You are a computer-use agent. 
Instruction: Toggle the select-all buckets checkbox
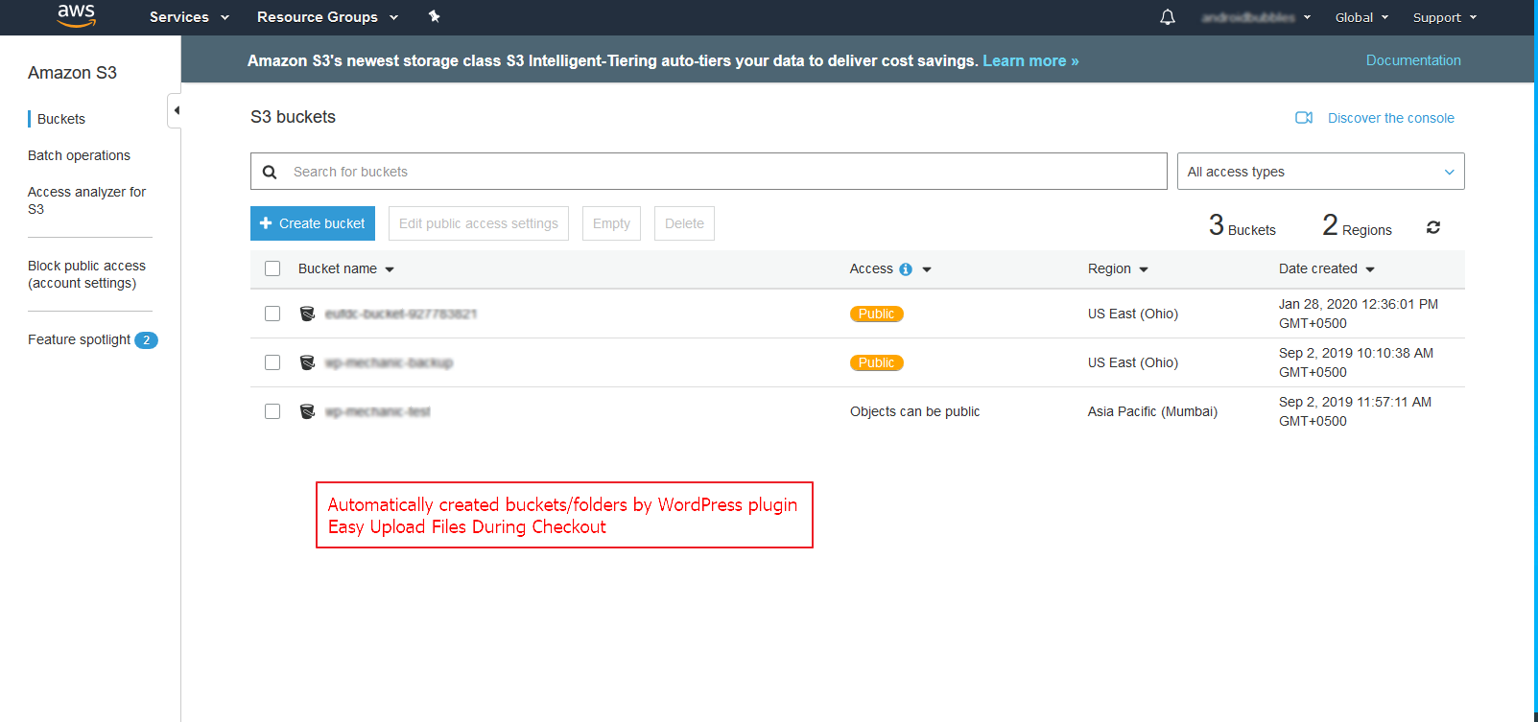point(272,268)
